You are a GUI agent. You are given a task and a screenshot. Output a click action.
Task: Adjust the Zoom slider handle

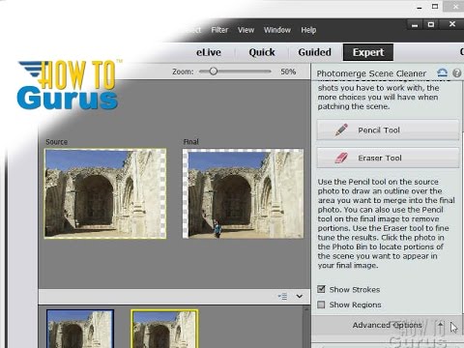213,72
